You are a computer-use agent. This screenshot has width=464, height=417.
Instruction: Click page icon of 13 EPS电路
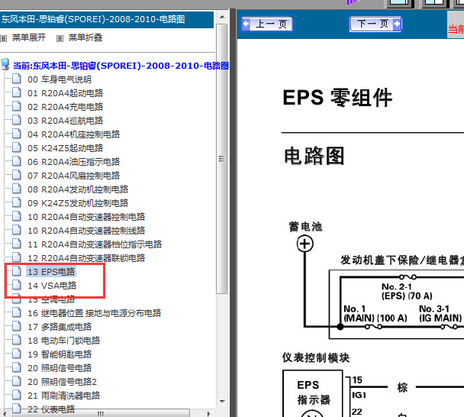tap(17, 271)
